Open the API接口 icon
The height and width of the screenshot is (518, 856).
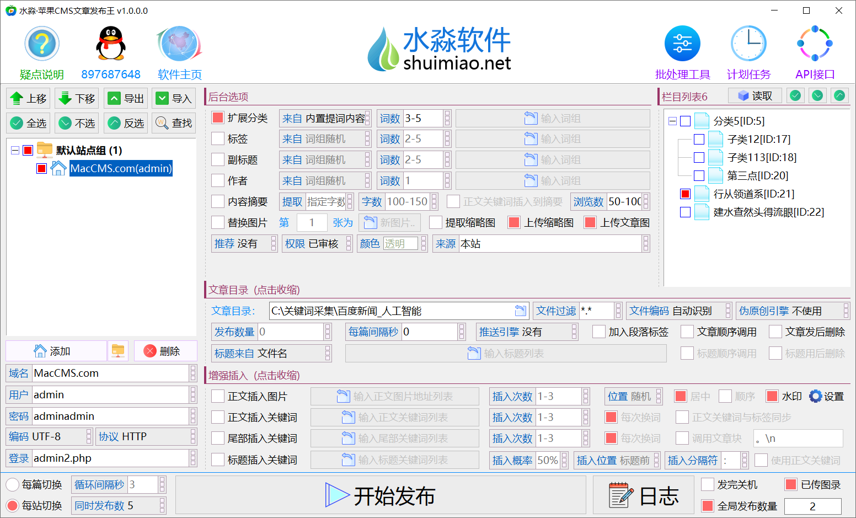click(x=815, y=44)
